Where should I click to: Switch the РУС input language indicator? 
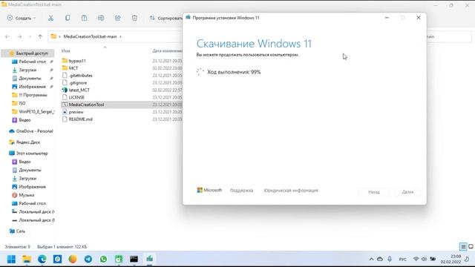click(402, 260)
